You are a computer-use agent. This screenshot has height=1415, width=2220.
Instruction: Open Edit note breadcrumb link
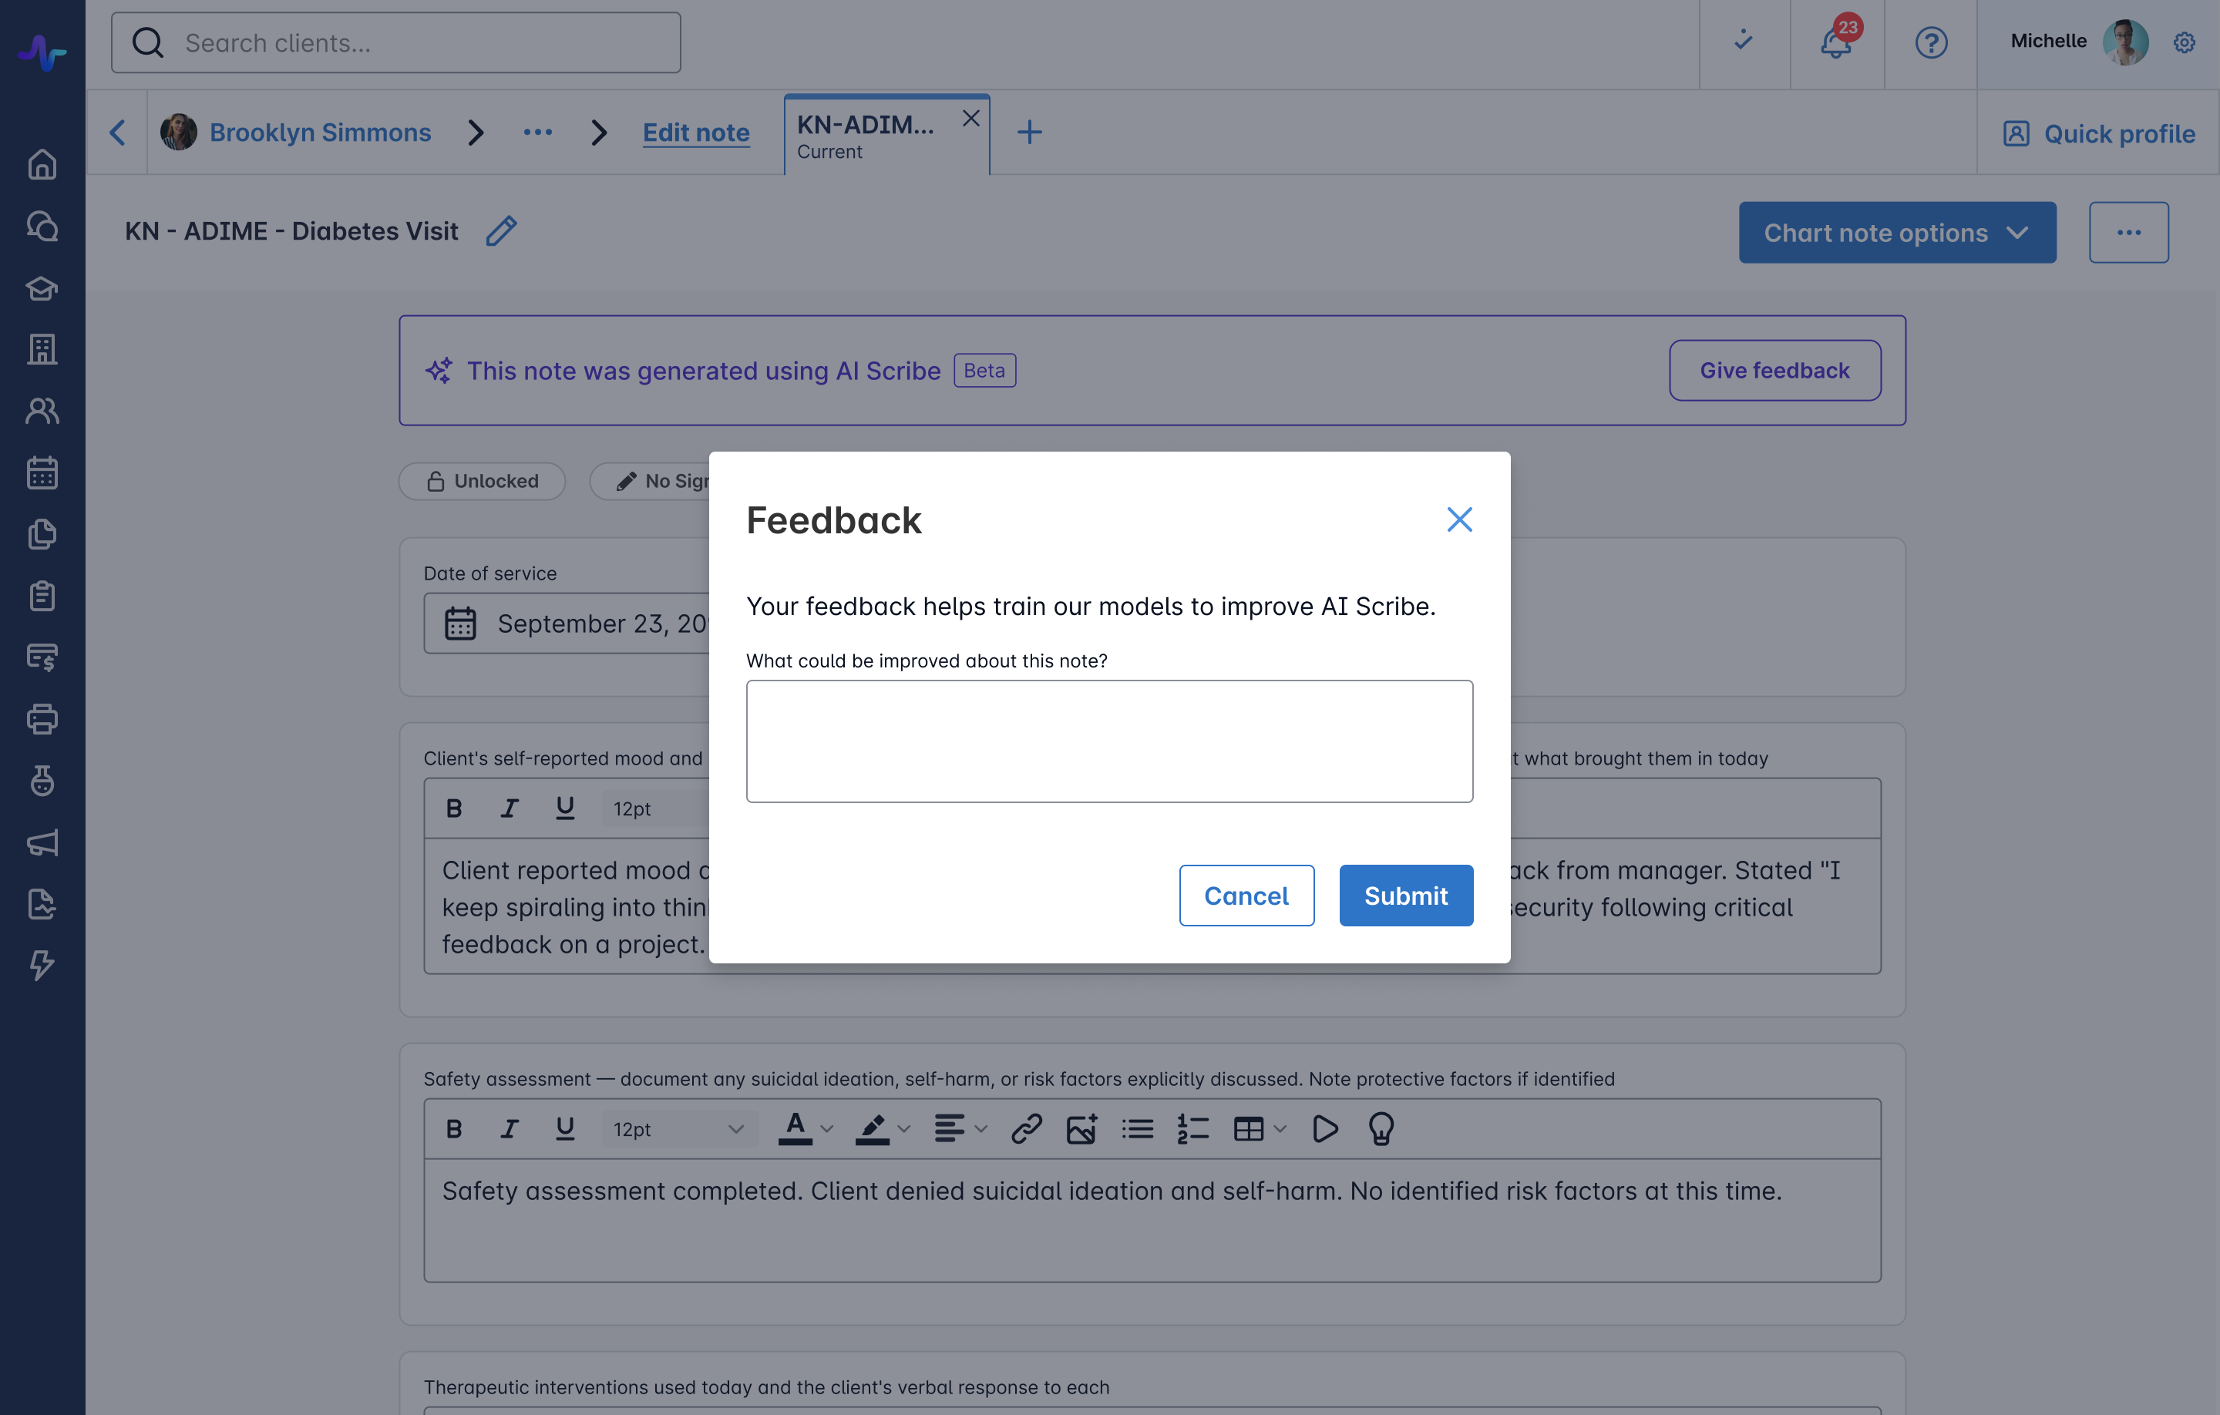695,133
